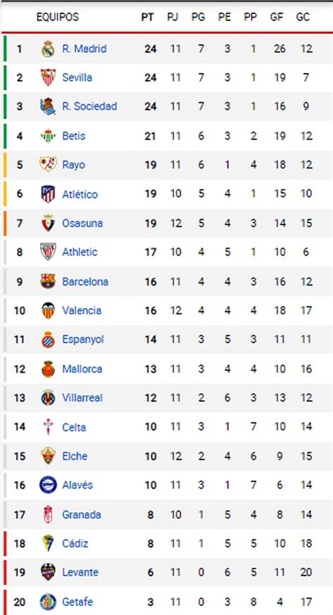Click the Sevilla club crest
Image resolution: width=333 pixels, height=615 pixels.
coord(48,77)
